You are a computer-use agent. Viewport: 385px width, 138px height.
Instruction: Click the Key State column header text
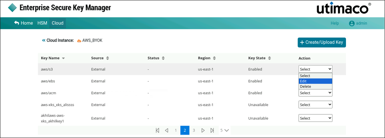(x=257, y=58)
